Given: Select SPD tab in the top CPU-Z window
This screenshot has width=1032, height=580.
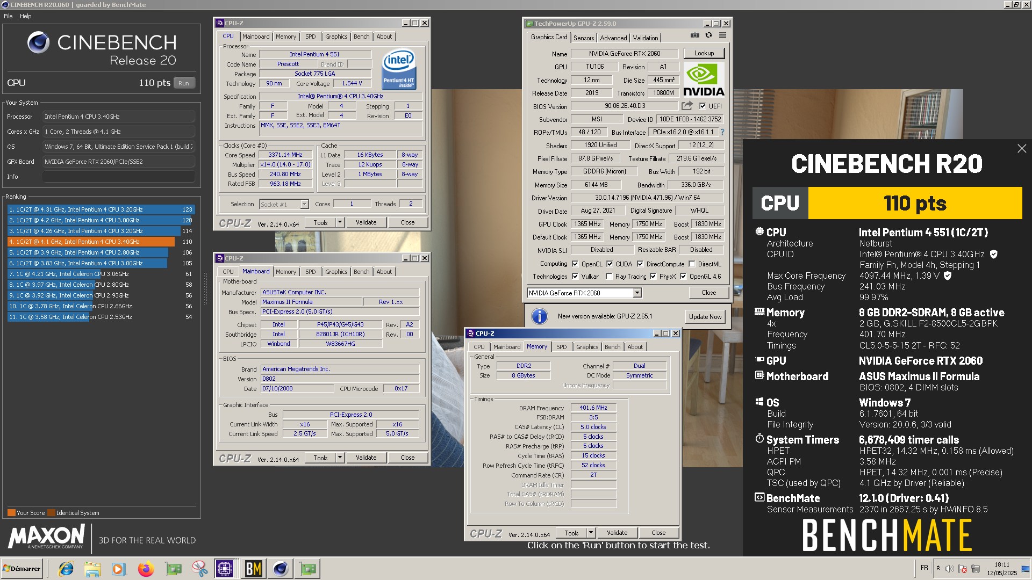Looking at the screenshot, I should [x=311, y=37].
